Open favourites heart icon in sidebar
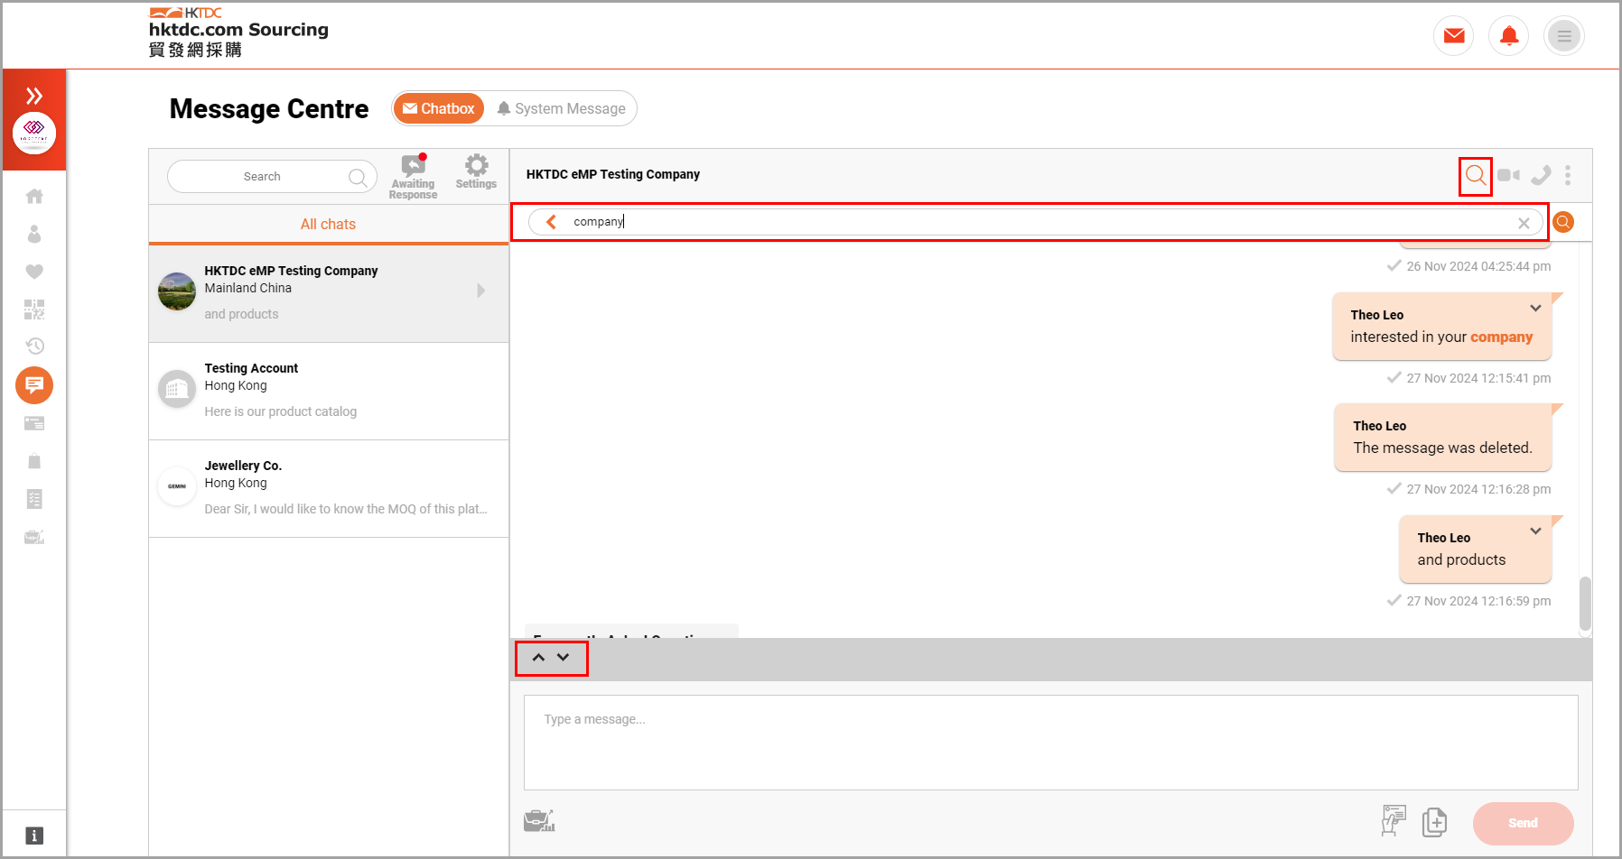 point(34,272)
